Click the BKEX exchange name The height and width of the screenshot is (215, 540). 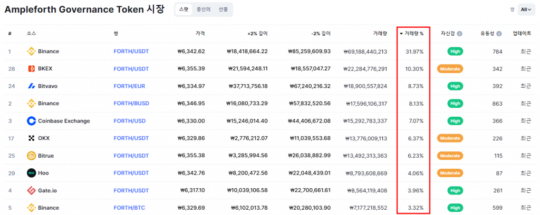coord(45,69)
